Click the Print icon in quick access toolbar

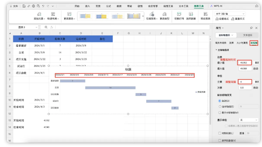33,6
